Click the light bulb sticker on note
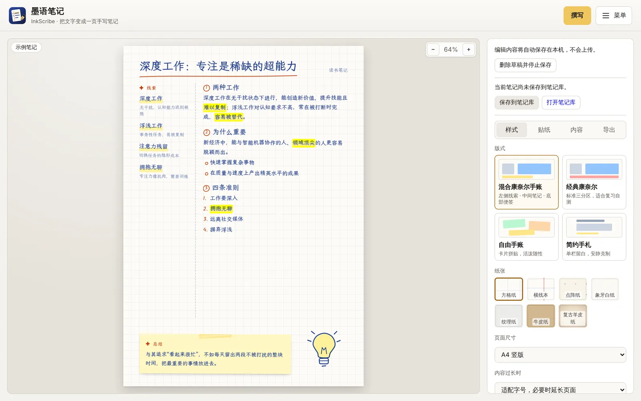 point(324,348)
